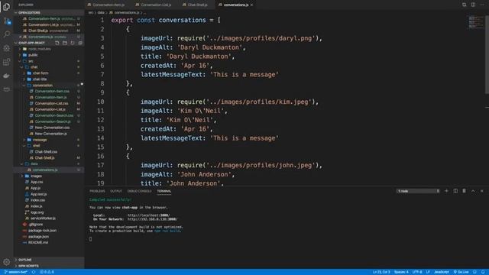Open the Search view in activity bar
Viewport: 489px width, 275px height.
[7, 34]
